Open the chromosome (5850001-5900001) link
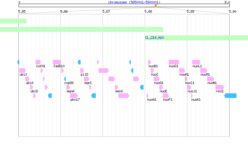 [x=134, y=2]
